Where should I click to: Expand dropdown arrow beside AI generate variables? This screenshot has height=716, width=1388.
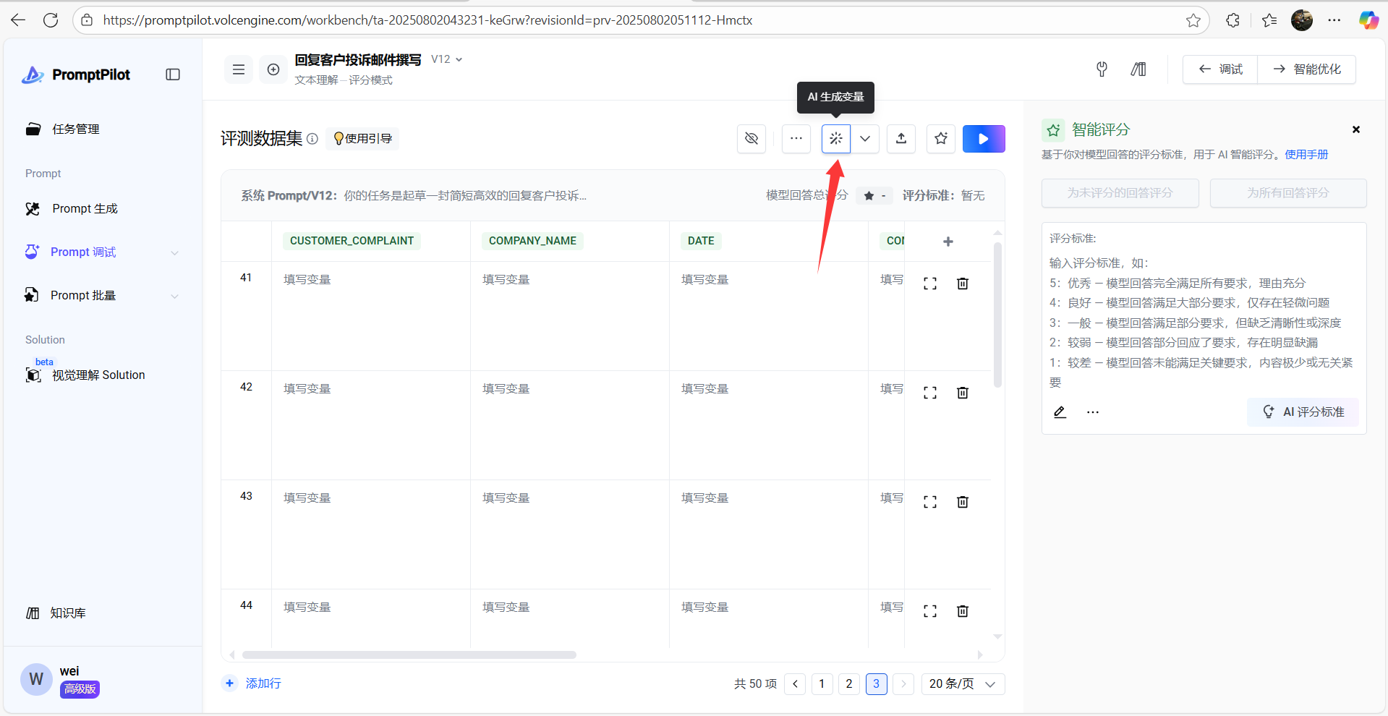pyautogui.click(x=865, y=139)
